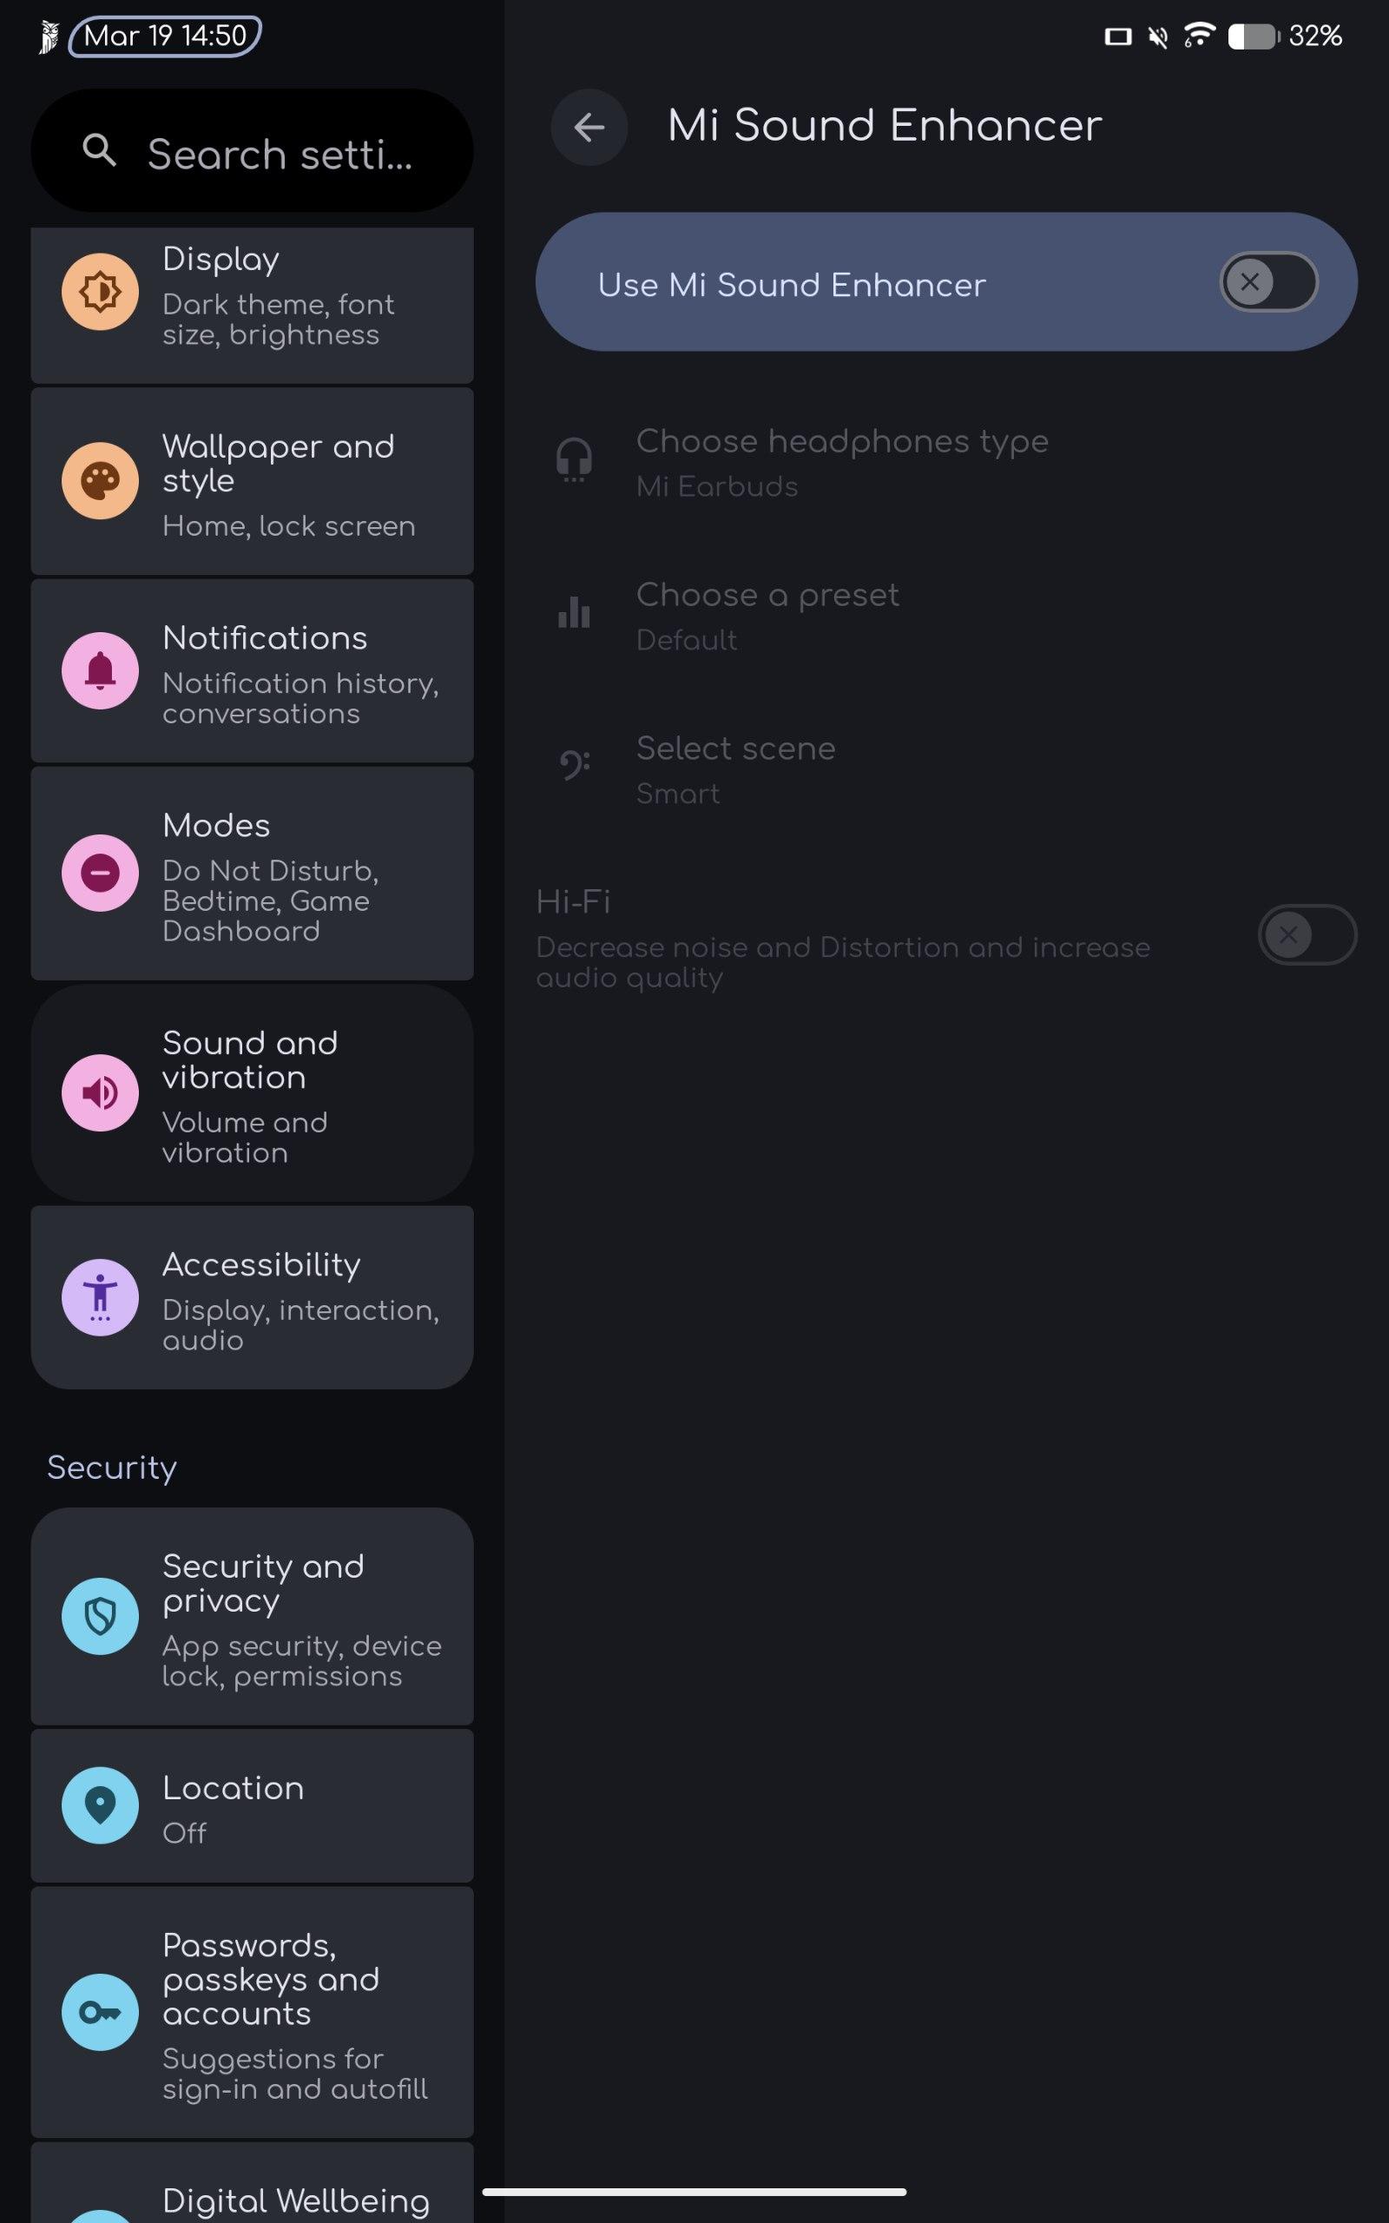Tap the Display brightness icon
Image resolution: width=1389 pixels, height=2223 pixels.
(x=100, y=292)
